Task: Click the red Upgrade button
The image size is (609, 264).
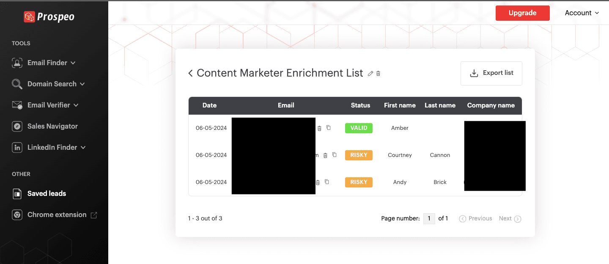Action: (523, 13)
